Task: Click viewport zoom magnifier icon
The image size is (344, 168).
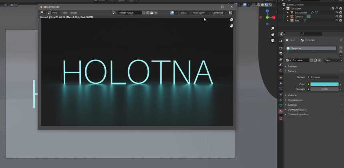Action: tap(272, 28)
